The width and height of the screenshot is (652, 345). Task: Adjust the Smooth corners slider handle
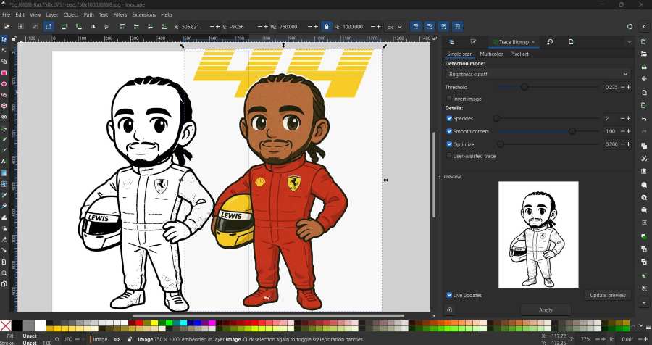(x=572, y=131)
